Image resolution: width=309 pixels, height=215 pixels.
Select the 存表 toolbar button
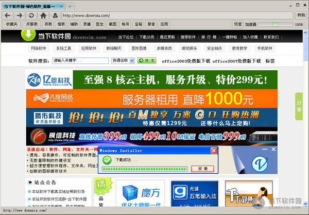[48, 24]
